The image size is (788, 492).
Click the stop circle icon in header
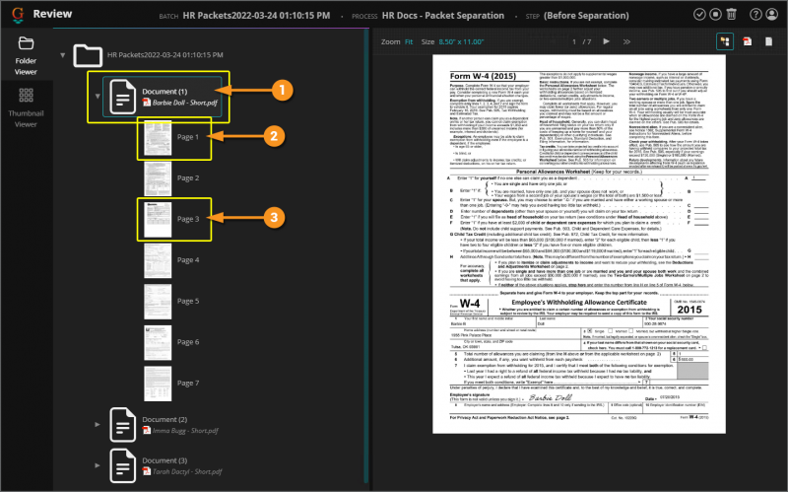click(716, 15)
